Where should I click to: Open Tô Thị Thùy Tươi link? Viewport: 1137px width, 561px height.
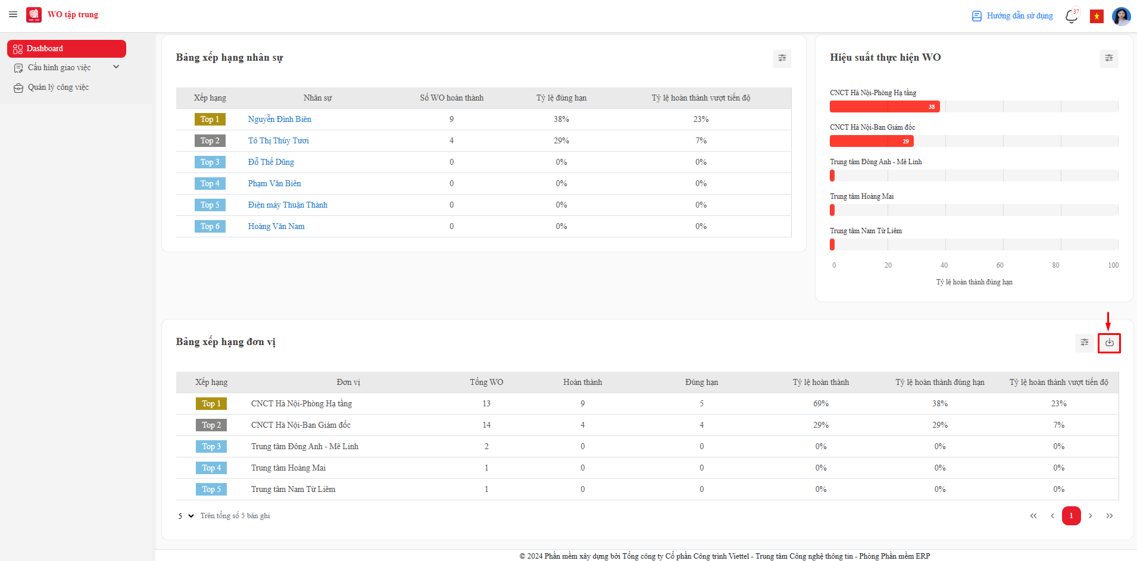[x=279, y=141]
